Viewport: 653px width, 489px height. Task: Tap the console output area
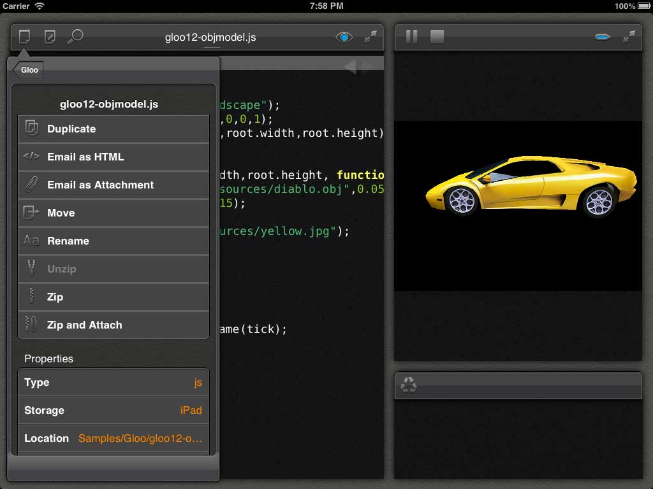pos(518,439)
